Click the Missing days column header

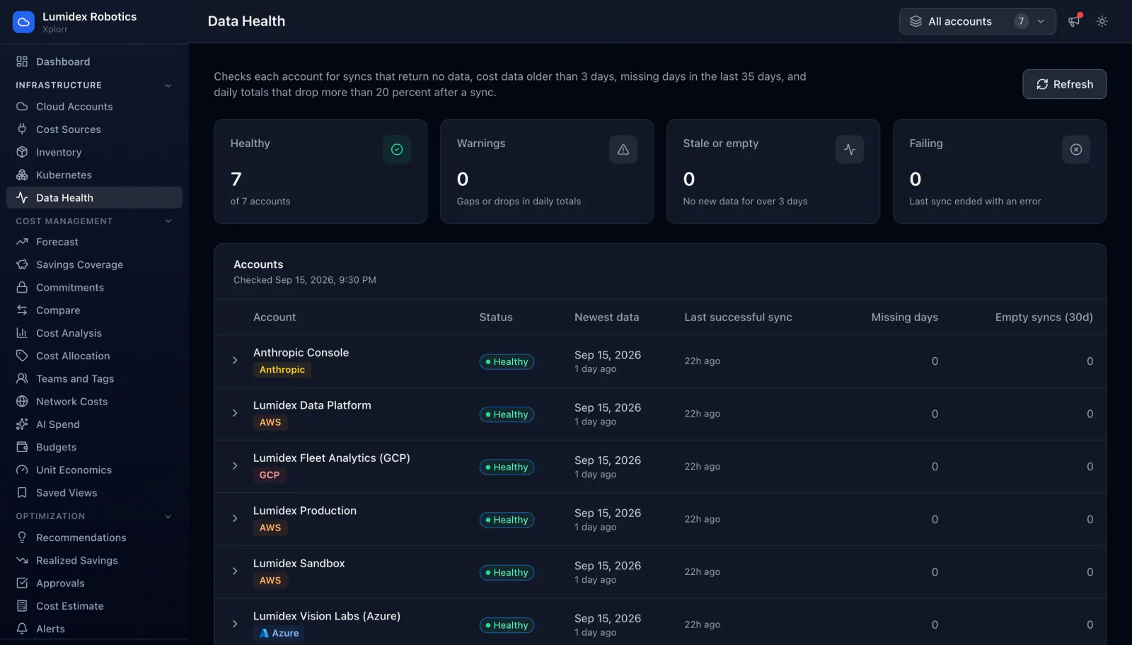[x=904, y=318]
